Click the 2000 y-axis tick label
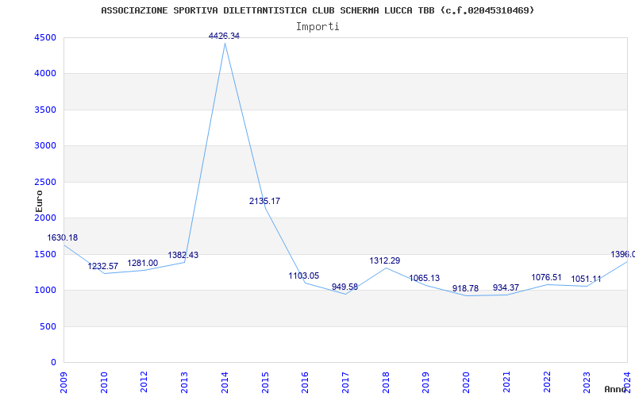Screen dimensions: 635x397 tap(45, 218)
